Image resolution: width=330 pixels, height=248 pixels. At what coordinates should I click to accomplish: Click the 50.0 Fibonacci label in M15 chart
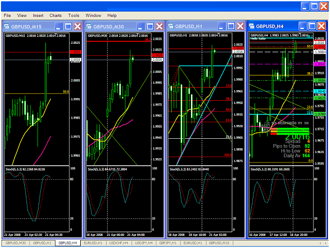(x=66, y=92)
